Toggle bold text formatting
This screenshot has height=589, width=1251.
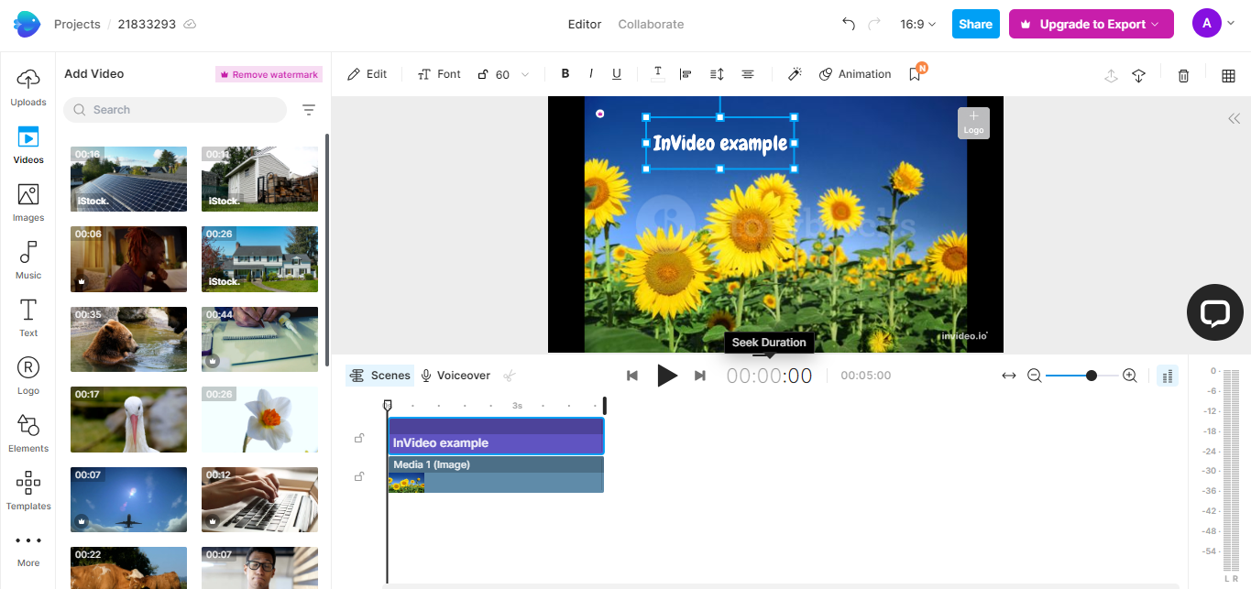(x=565, y=74)
